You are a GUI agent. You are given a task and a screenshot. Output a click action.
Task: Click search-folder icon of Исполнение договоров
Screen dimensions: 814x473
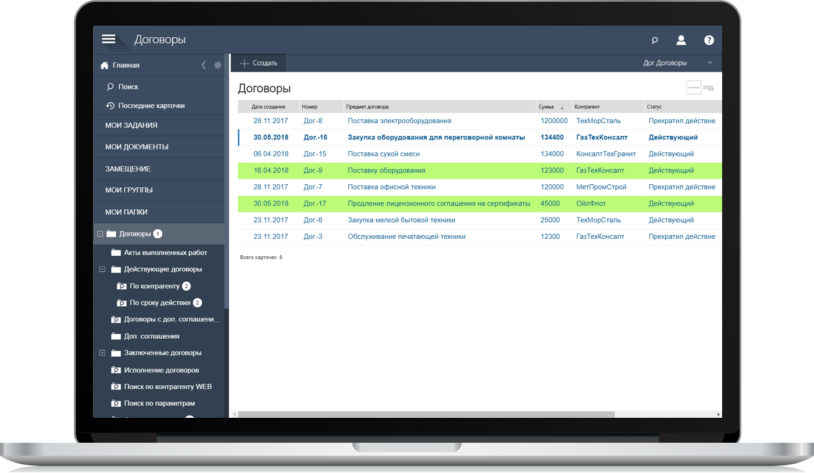coord(116,370)
